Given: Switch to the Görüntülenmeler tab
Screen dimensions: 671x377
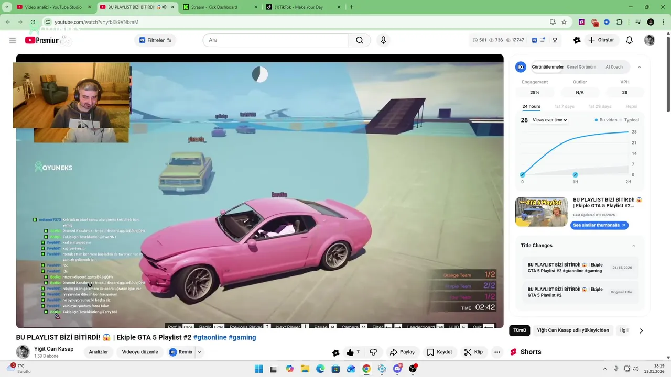Looking at the screenshot, I should click(548, 67).
